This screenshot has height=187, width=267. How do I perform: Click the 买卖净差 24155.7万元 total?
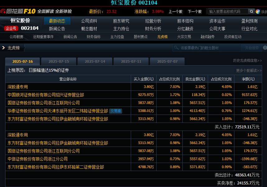pyautogui.click(x=238, y=183)
